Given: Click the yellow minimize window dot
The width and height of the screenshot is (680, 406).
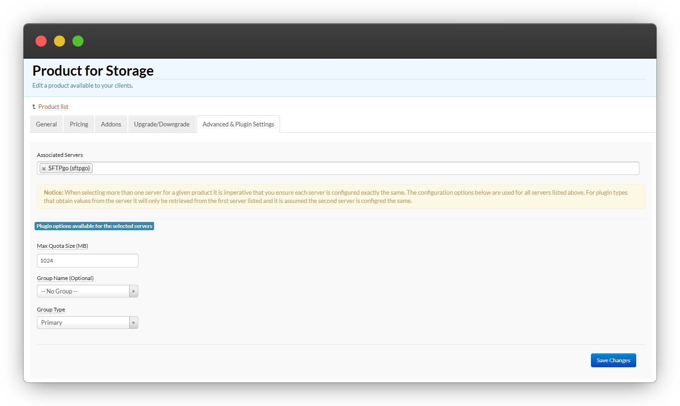Looking at the screenshot, I should 60,41.
